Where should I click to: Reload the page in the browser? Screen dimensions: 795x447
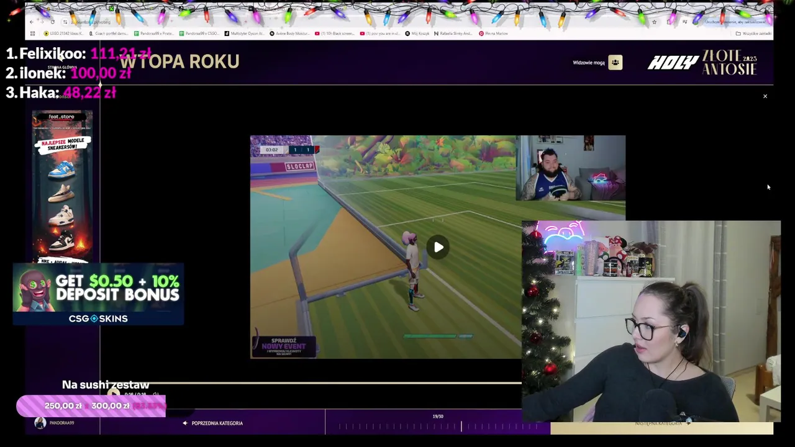[x=53, y=22]
